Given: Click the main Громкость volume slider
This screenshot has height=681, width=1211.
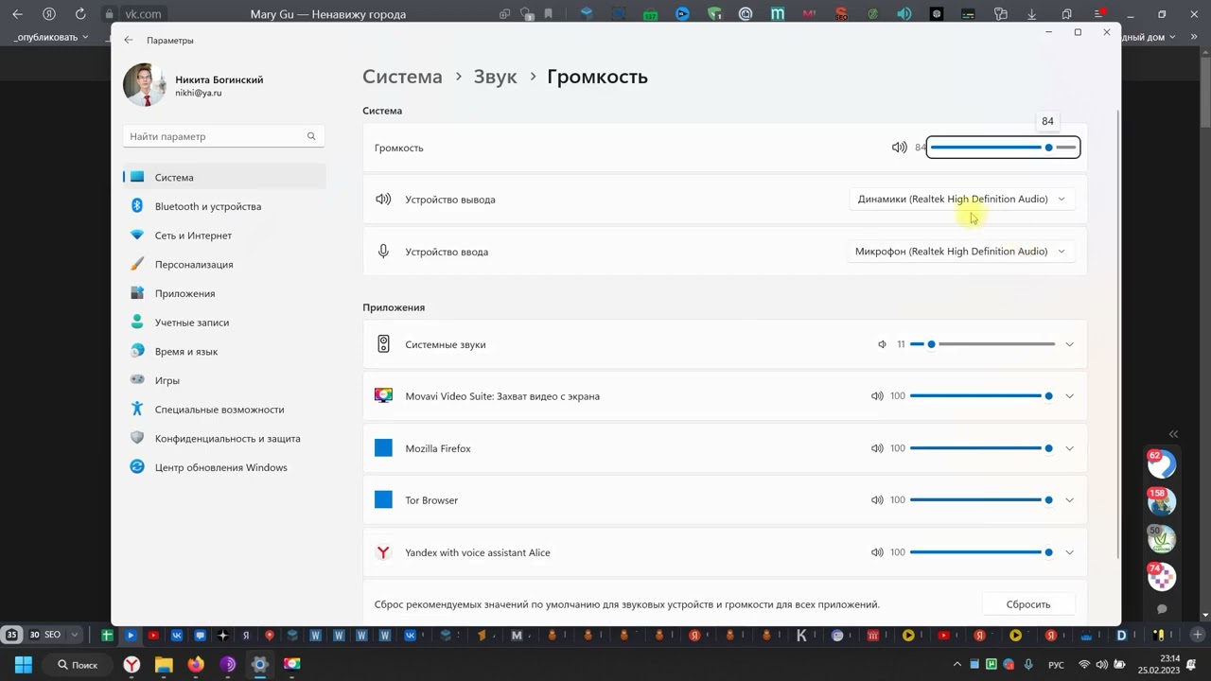Looking at the screenshot, I should pyautogui.click(x=1003, y=148).
